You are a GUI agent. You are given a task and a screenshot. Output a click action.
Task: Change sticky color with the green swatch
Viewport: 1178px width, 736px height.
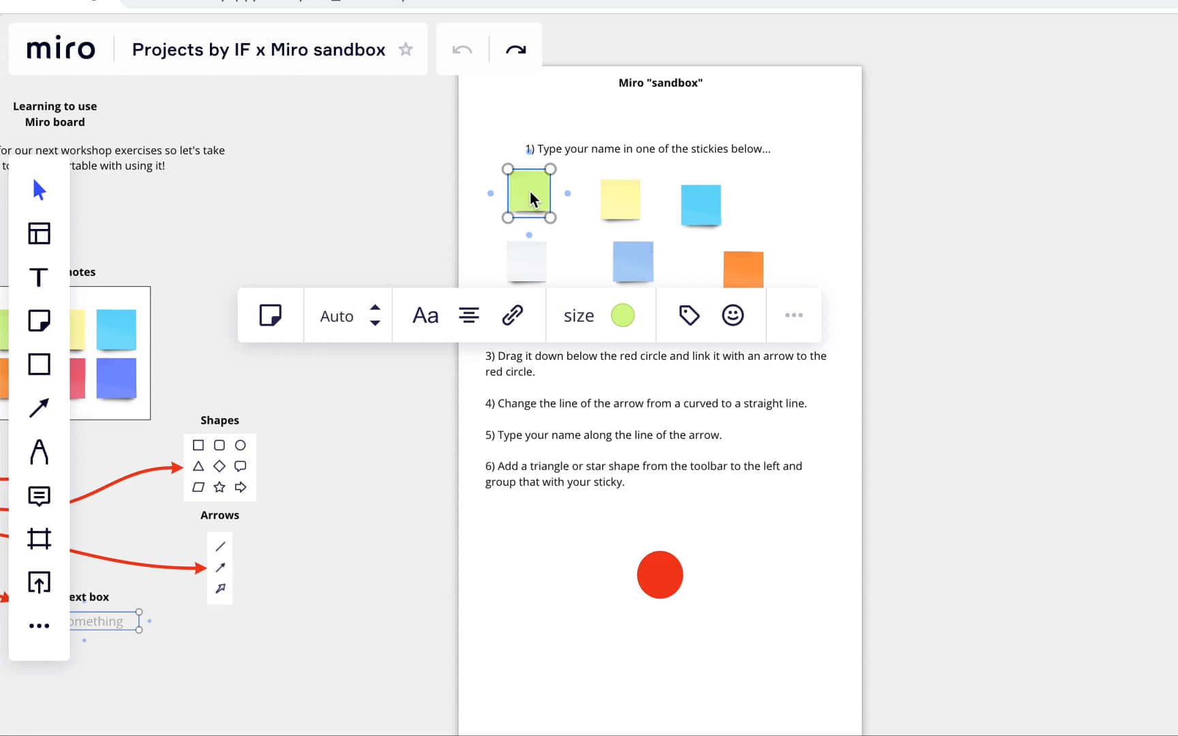pyautogui.click(x=622, y=315)
